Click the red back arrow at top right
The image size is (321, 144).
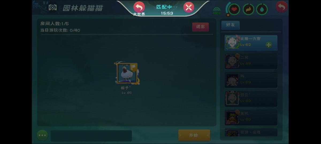(281, 7)
